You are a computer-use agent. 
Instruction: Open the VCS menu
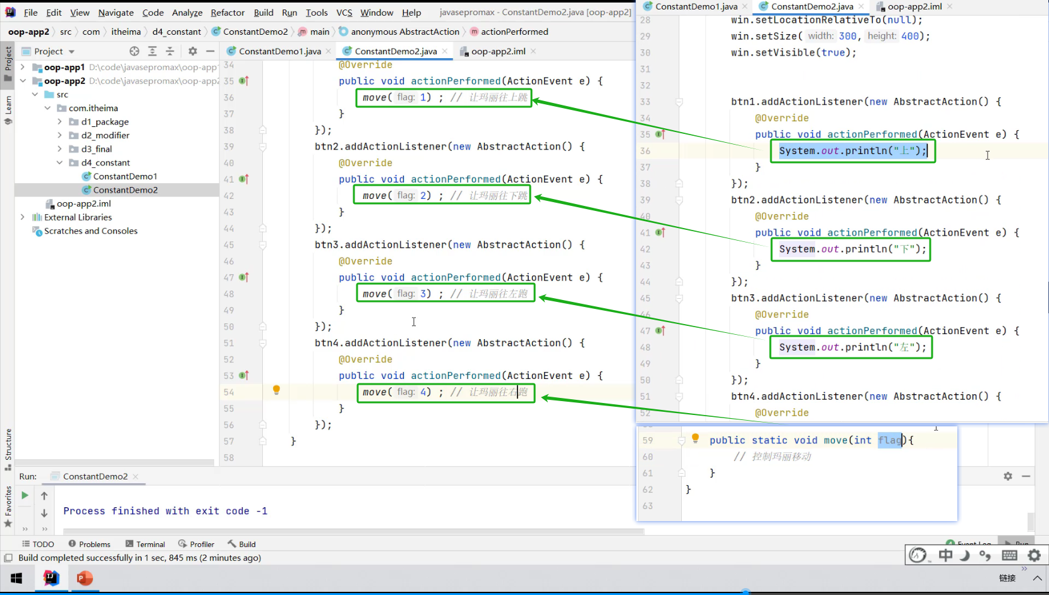tap(344, 13)
